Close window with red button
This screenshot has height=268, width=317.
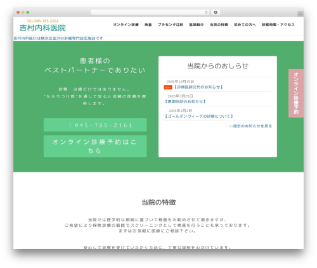(18, 13)
